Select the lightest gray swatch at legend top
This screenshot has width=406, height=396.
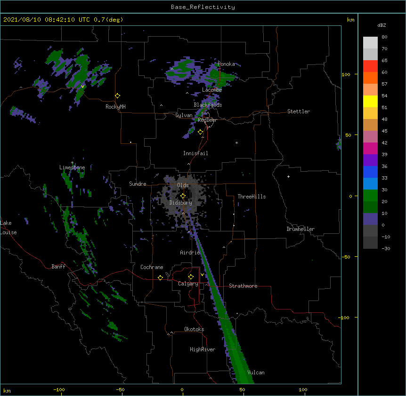pyautogui.click(x=370, y=43)
